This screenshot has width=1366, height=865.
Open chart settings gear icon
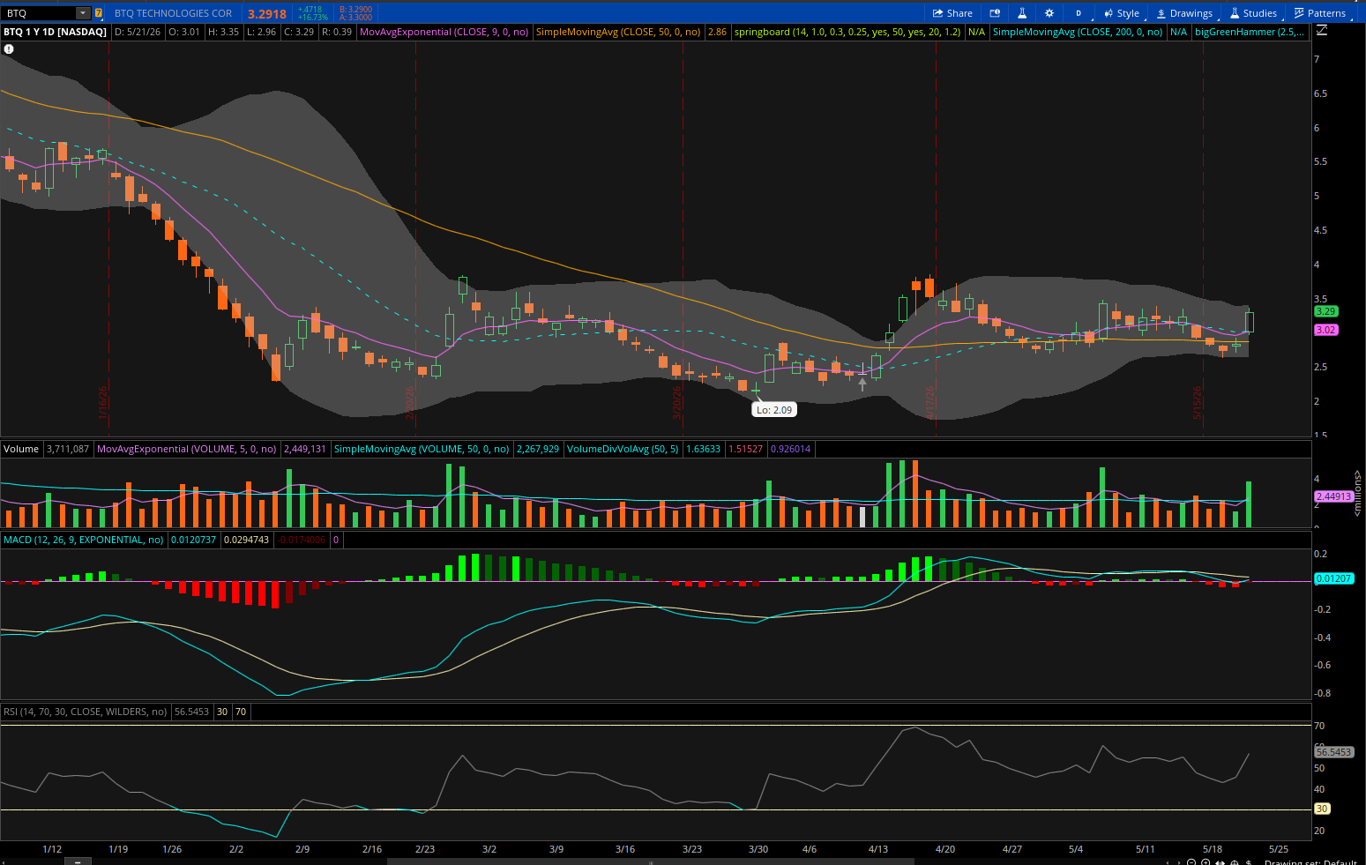tap(1049, 13)
